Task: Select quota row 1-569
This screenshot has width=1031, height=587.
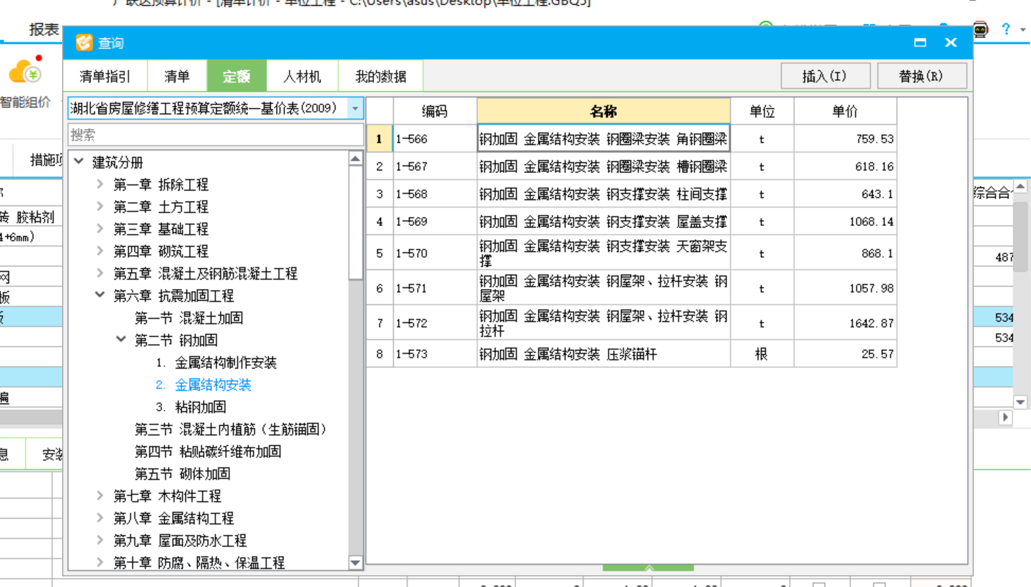Action: click(x=632, y=222)
